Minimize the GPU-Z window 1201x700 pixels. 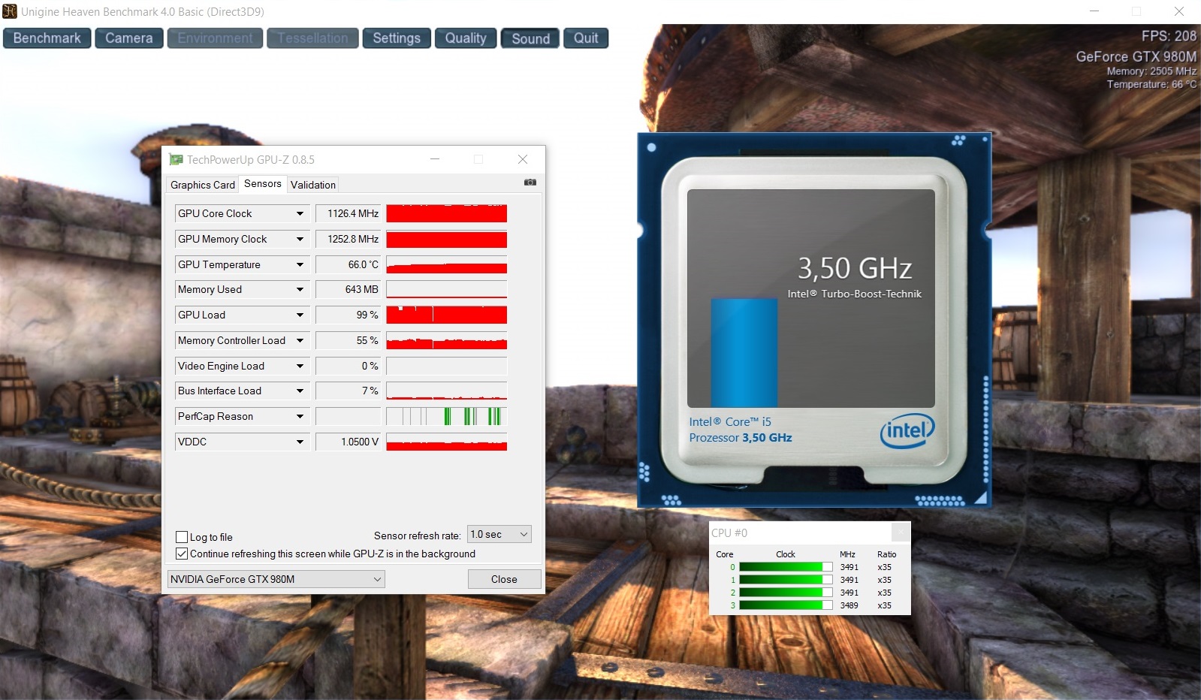point(435,159)
